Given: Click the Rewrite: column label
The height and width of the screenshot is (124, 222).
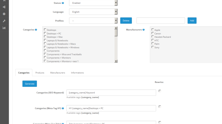Looking at the screenshot, I should point(159,82).
